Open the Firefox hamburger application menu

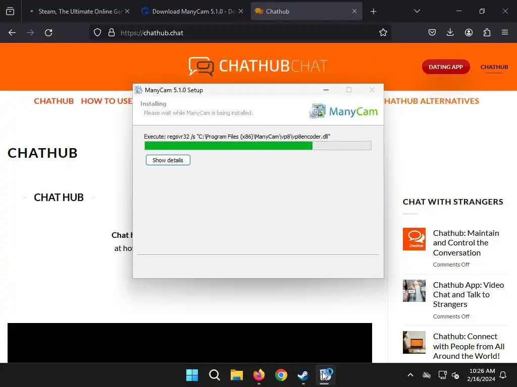[505, 33]
